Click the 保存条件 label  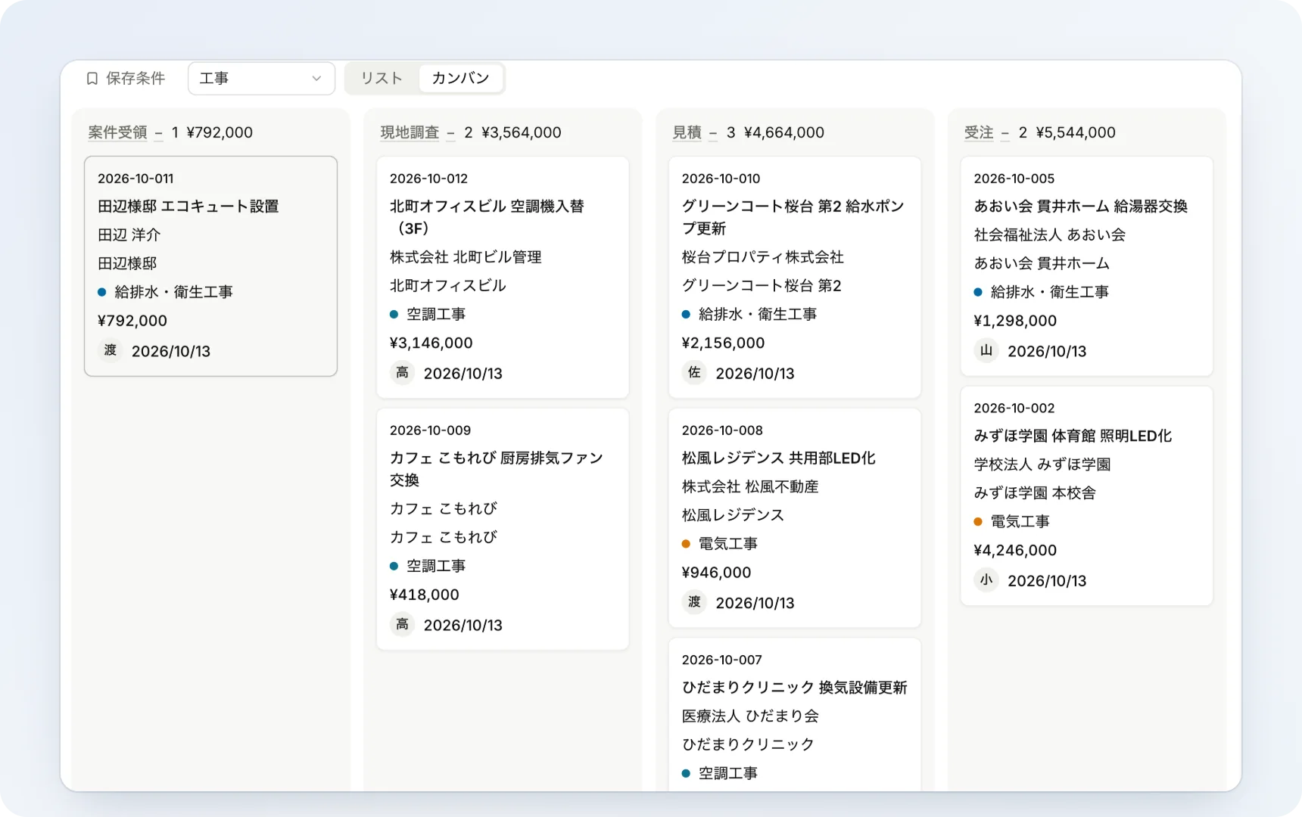[x=135, y=79]
